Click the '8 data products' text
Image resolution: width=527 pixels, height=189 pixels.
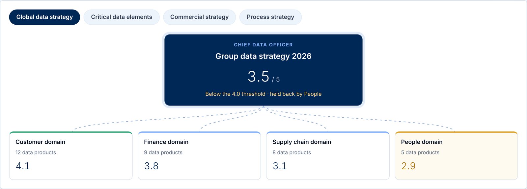click(x=292, y=153)
